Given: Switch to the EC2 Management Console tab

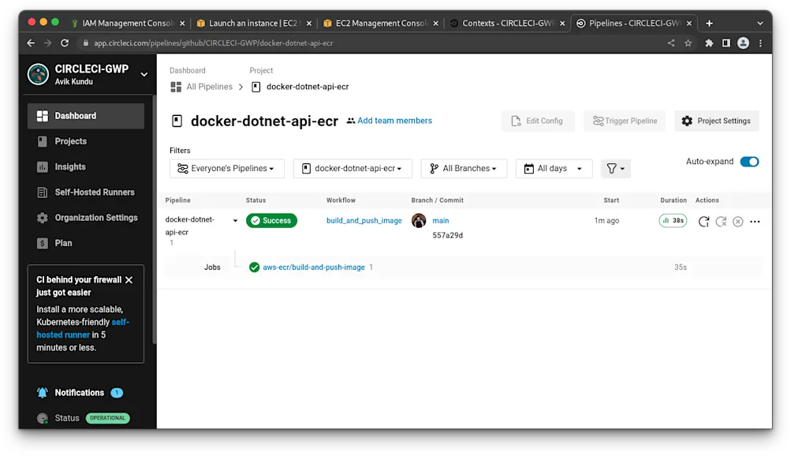Looking at the screenshot, I should (381, 23).
